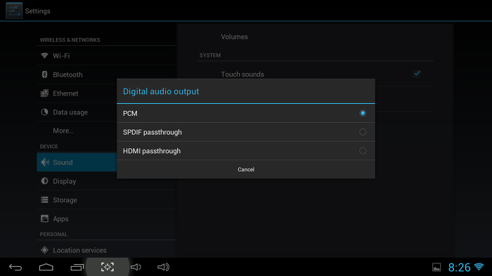
Task: Cancel the Digital audio output dialog
Action: pyautogui.click(x=246, y=169)
